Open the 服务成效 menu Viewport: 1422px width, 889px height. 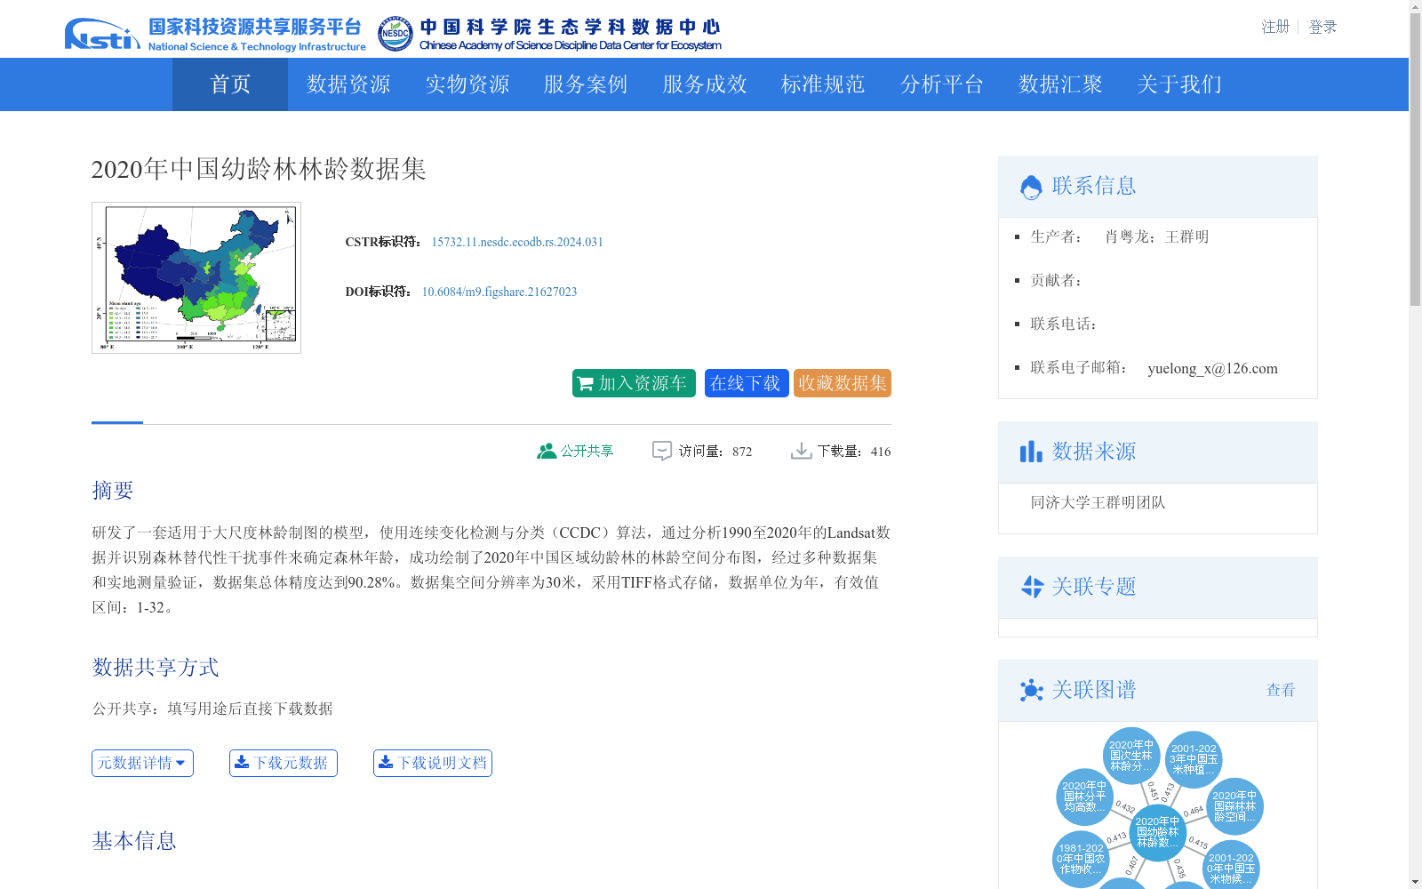[705, 84]
